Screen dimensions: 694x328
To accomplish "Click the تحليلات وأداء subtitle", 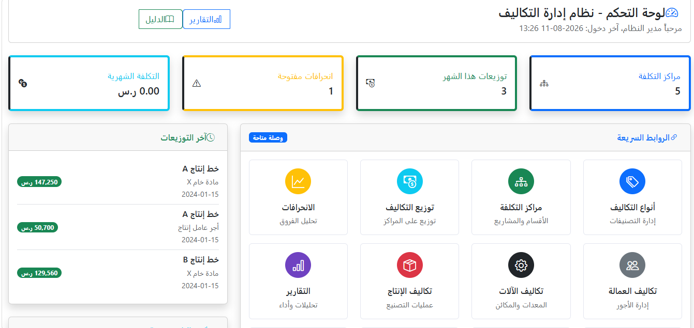I will pyautogui.click(x=298, y=305).
